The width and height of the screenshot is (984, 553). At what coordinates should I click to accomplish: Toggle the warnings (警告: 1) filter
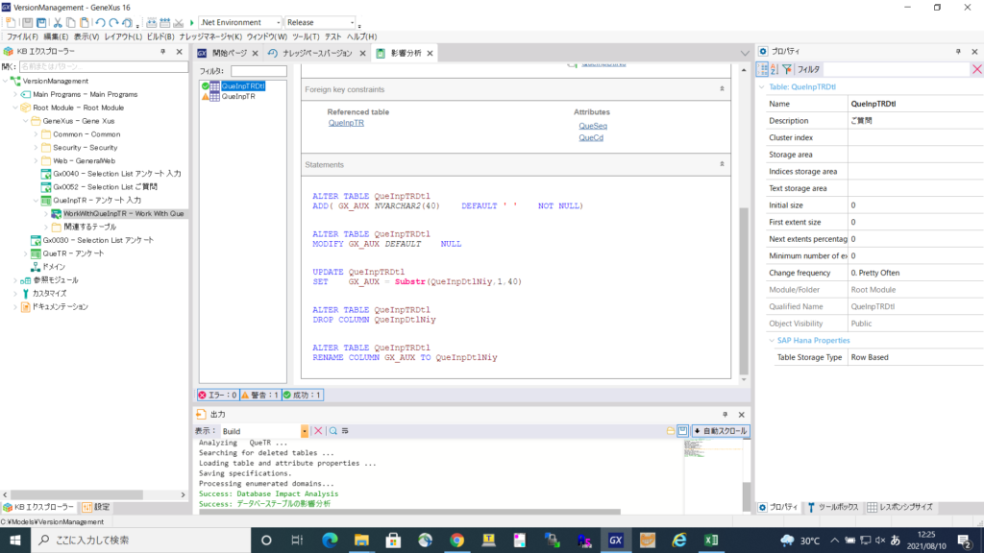[260, 395]
